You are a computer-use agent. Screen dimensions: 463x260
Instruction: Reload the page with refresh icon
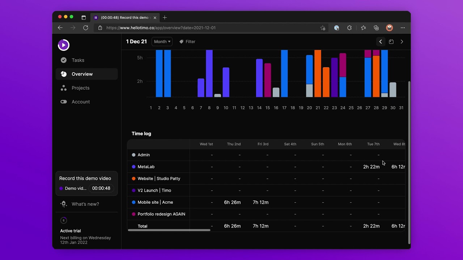[86, 28]
